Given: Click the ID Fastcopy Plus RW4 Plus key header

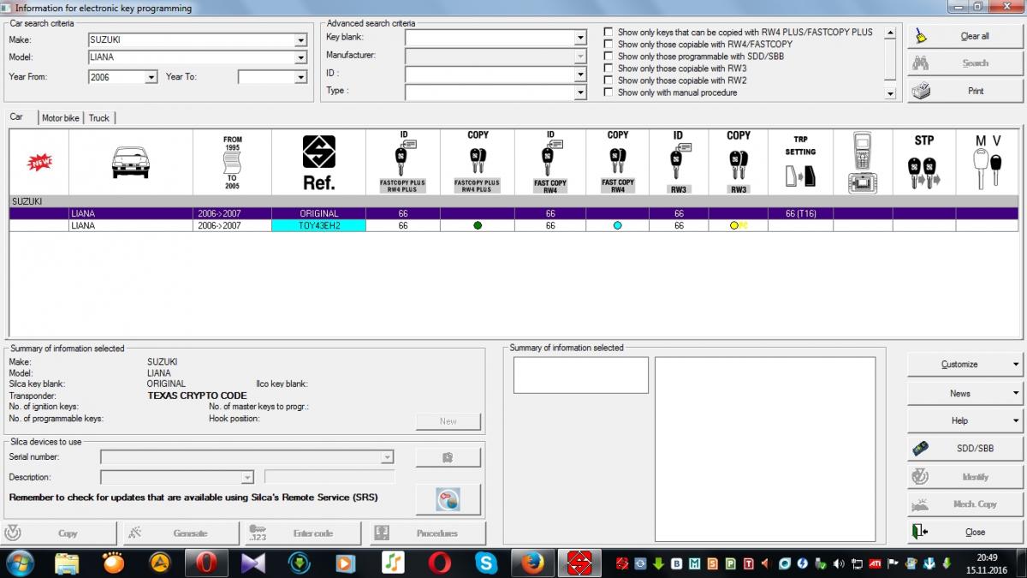Looking at the screenshot, I should (x=403, y=162).
